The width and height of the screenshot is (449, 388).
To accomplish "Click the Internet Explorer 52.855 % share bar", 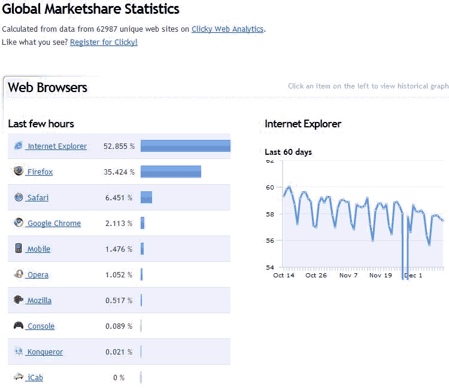I will [186, 146].
